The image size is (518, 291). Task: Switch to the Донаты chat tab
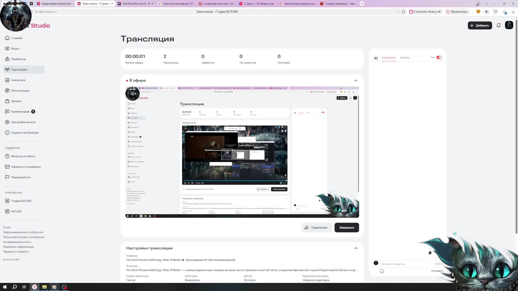click(405, 58)
